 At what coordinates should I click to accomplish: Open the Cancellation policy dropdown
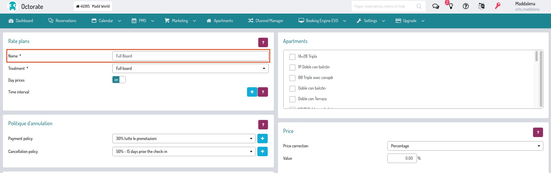pos(184,151)
